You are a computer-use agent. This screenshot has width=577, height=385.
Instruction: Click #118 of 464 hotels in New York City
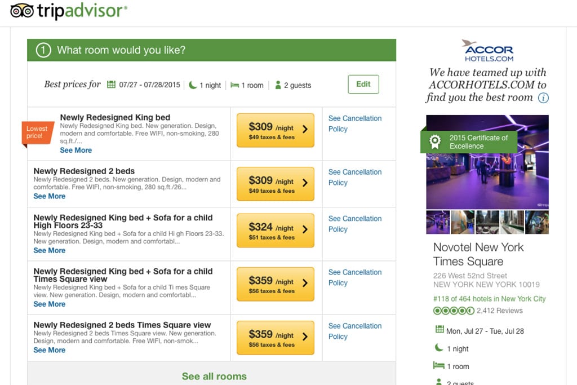point(490,299)
